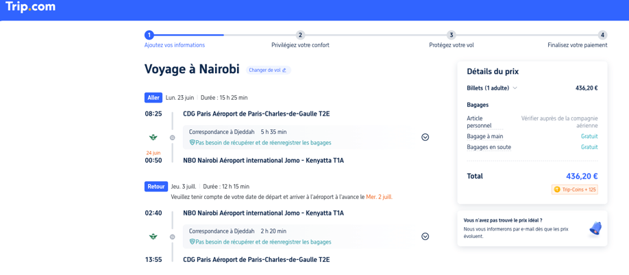Image resolution: width=629 pixels, height=275 pixels.
Task: Click return Correspondance à Djeddah 2 h 20 min
Action: 238,231
